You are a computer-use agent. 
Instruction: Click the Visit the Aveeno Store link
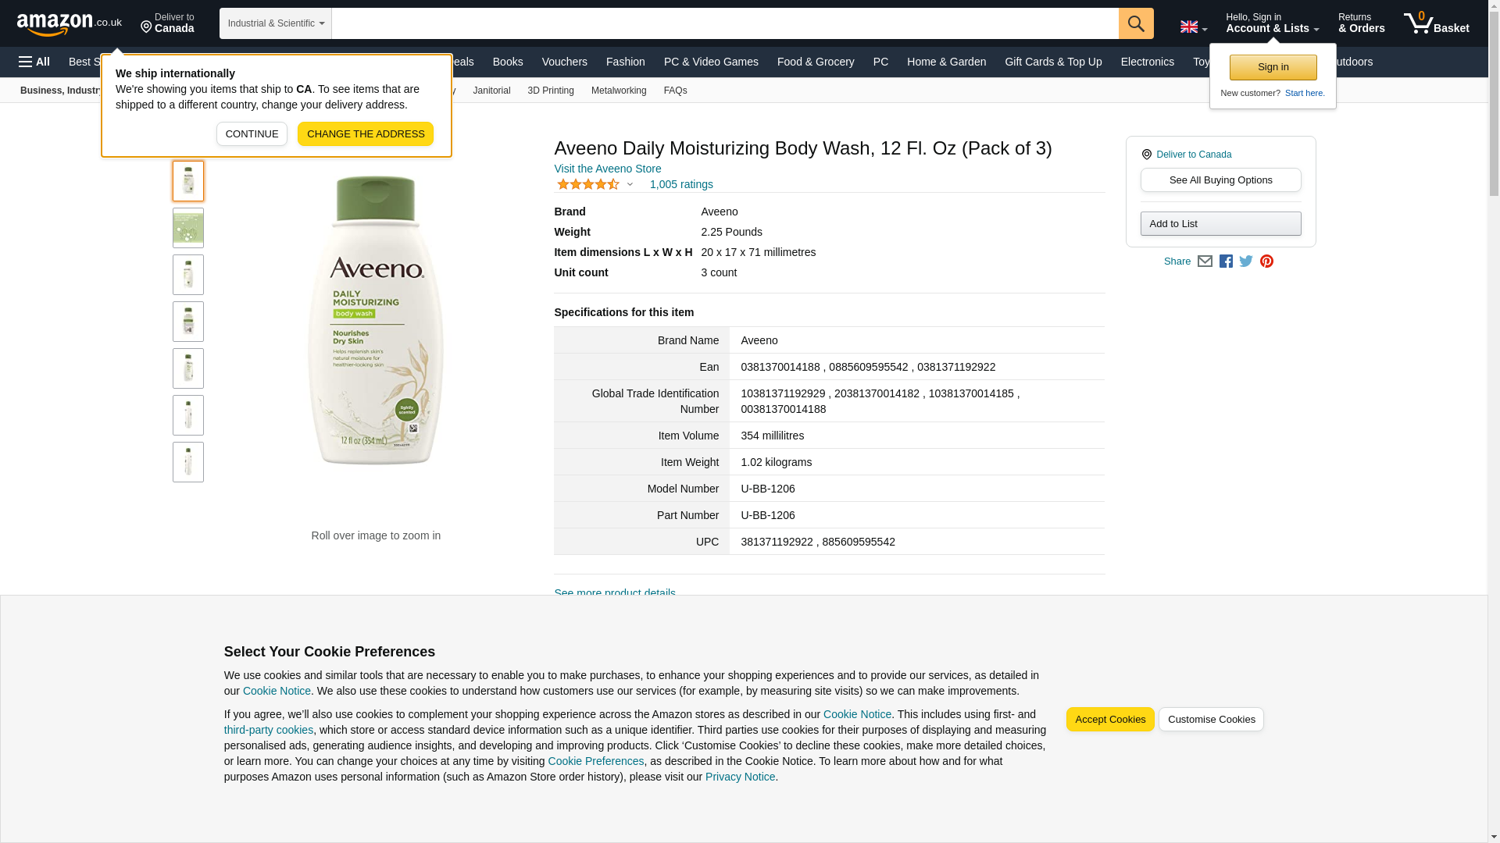coord(608,169)
